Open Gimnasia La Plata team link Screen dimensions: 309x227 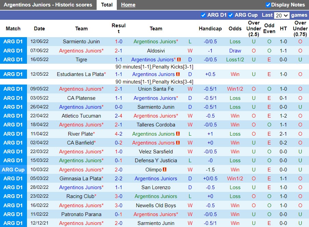80,178
